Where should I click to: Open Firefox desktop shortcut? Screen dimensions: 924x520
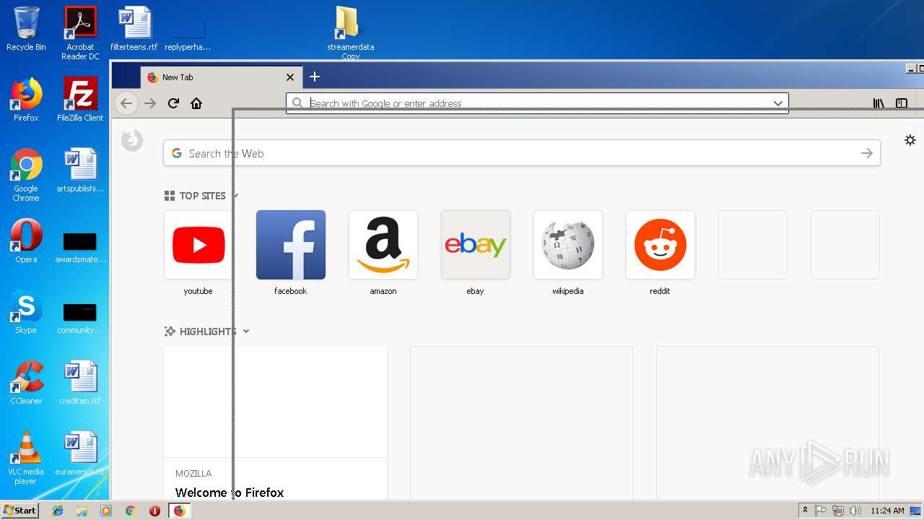coord(26,100)
